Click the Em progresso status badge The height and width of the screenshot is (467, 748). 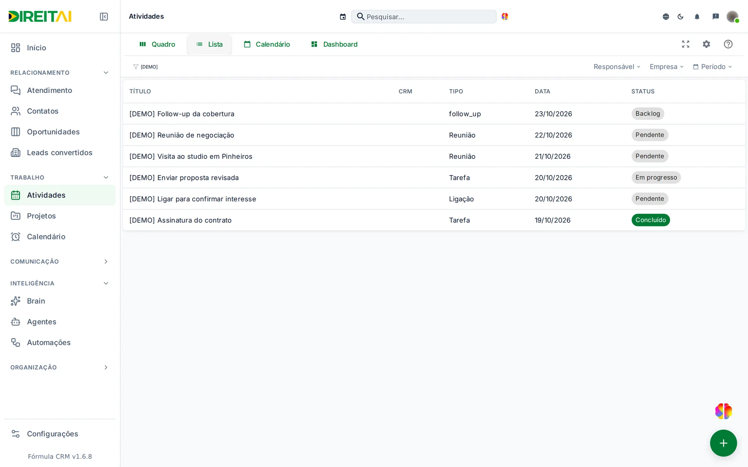click(656, 178)
